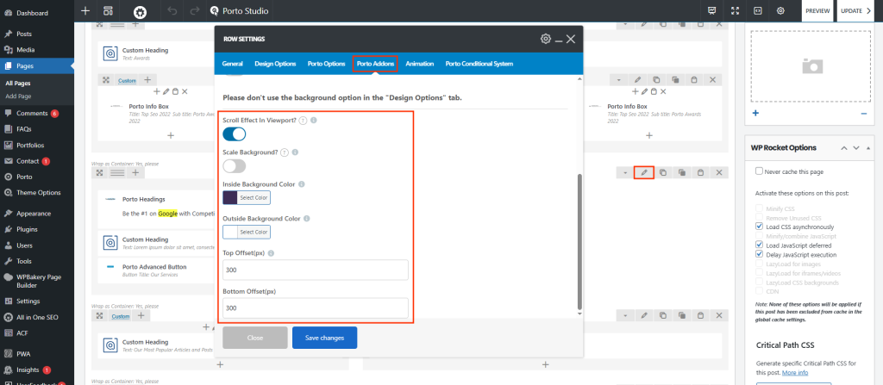The image size is (883, 385).
Task: Open the custom code icon in top bar
Action: tap(758, 10)
